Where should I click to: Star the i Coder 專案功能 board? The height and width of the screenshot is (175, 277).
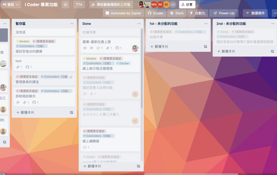click(x=65, y=5)
